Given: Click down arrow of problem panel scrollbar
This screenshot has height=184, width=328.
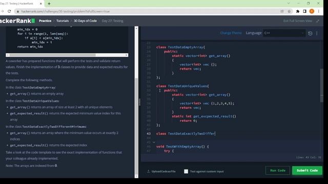Looking at the screenshot, I should point(136,176).
